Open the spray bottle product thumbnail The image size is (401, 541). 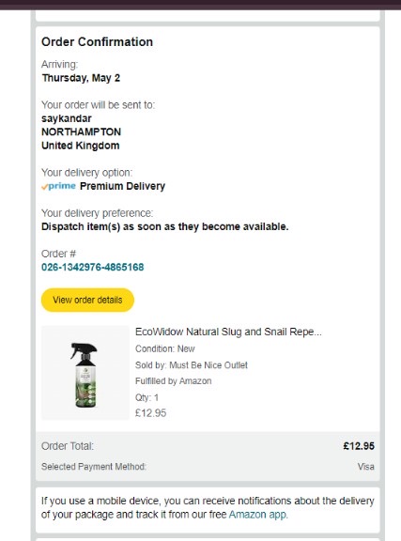pos(85,373)
